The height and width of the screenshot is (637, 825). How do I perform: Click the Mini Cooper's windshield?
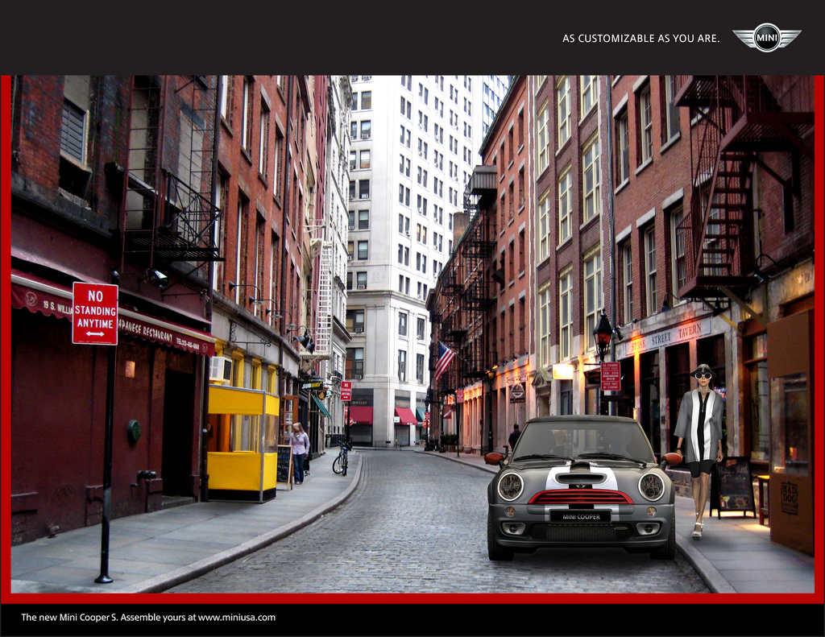pos(582,441)
